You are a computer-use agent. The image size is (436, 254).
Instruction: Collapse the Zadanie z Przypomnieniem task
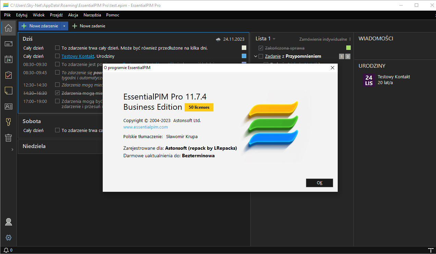256,56
